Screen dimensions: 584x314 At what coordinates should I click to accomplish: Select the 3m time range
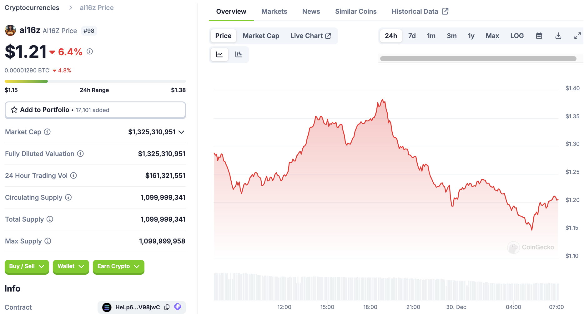[451, 36]
